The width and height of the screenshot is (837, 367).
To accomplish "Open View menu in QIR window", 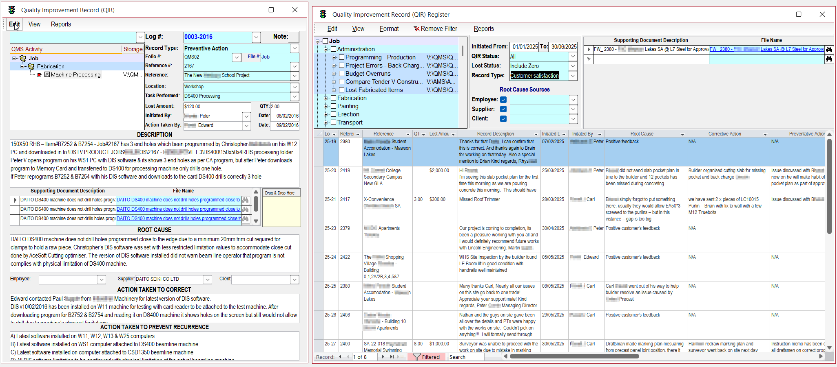I will tap(34, 24).
